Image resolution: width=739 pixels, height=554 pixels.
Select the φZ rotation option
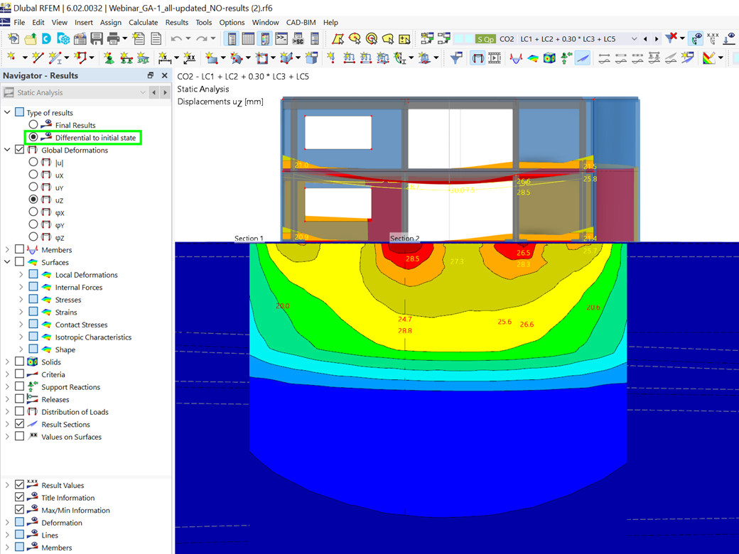click(x=33, y=237)
